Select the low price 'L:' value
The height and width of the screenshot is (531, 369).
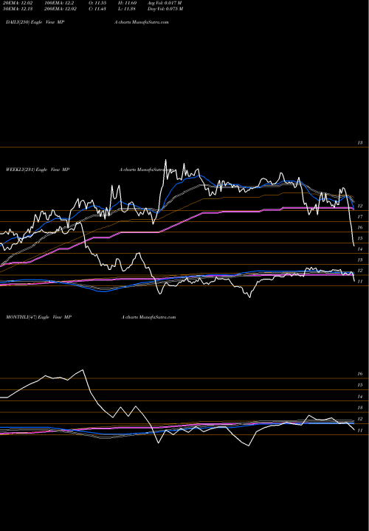[x=128, y=9]
